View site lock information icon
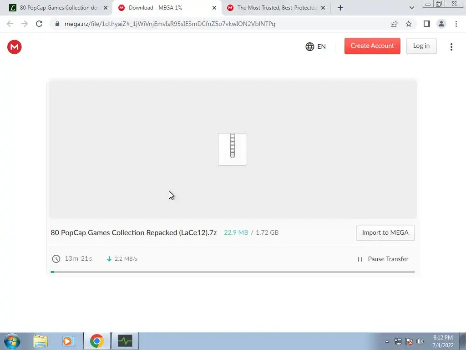466x350 pixels. coord(57,24)
